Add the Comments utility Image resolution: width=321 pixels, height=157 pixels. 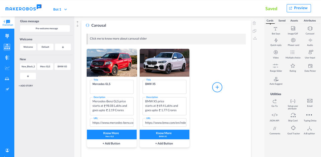(x=275, y=130)
